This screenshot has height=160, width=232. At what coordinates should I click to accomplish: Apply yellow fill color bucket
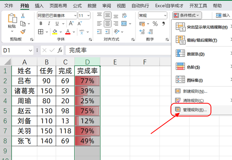(x=55, y=31)
